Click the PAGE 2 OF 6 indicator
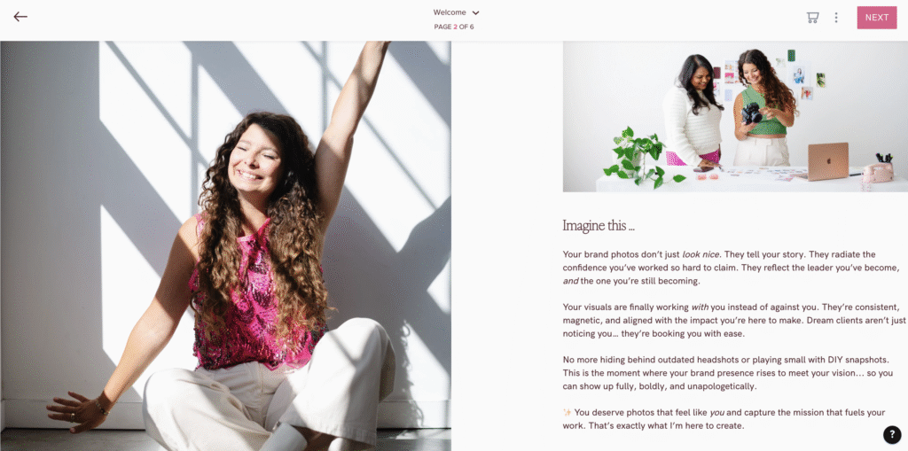The image size is (908, 451). [454, 27]
